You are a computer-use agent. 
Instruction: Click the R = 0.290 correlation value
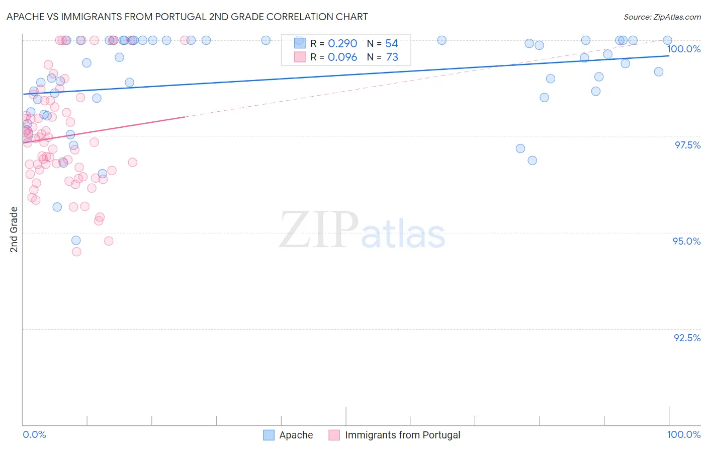point(334,43)
